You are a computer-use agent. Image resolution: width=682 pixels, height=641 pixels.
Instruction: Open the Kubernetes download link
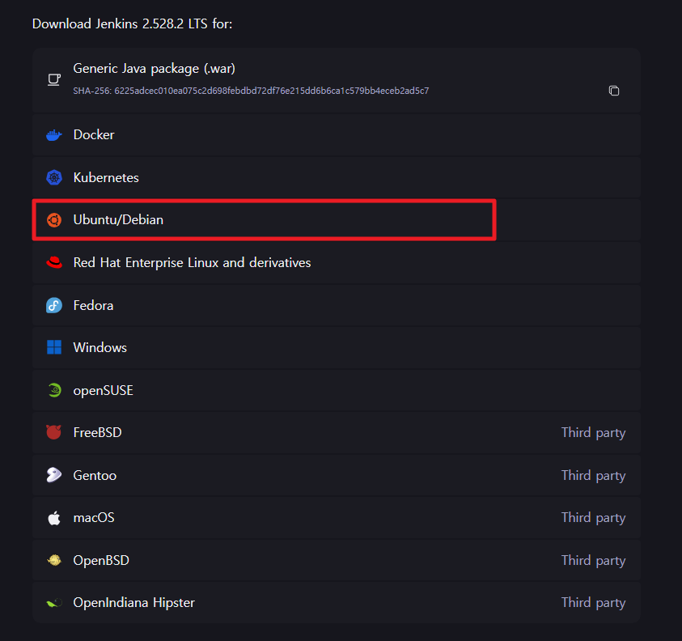(x=337, y=177)
